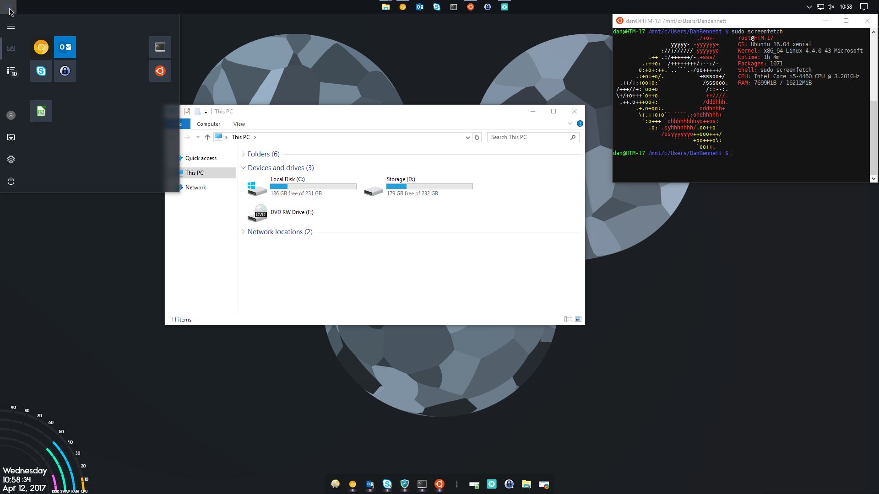Click inside the Search This PC field
879x494 pixels.
(x=526, y=137)
